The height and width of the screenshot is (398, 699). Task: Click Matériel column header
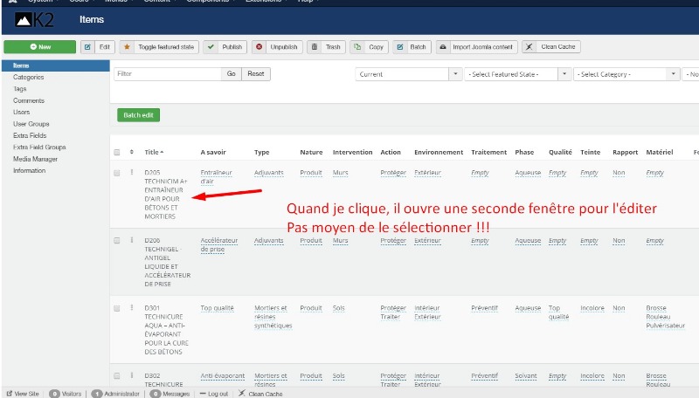point(660,152)
